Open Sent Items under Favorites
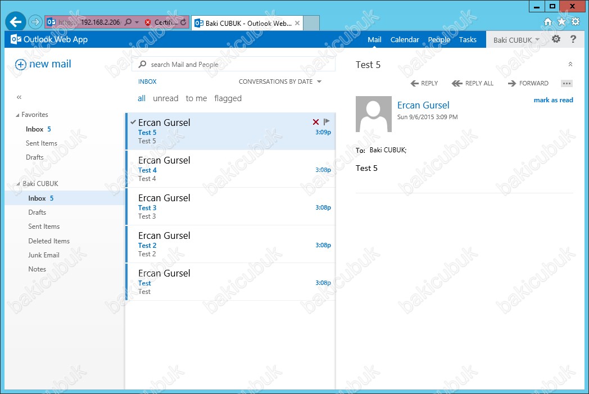The image size is (589, 394). coord(42,143)
